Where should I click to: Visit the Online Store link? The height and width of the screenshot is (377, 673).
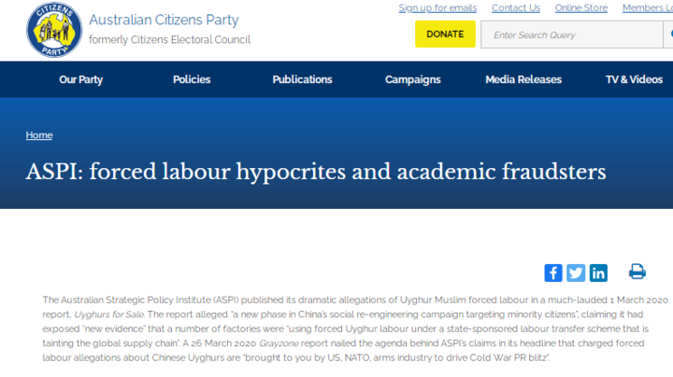(x=581, y=7)
